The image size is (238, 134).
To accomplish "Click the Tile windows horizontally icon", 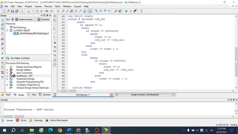I will (x=100, y=11).
